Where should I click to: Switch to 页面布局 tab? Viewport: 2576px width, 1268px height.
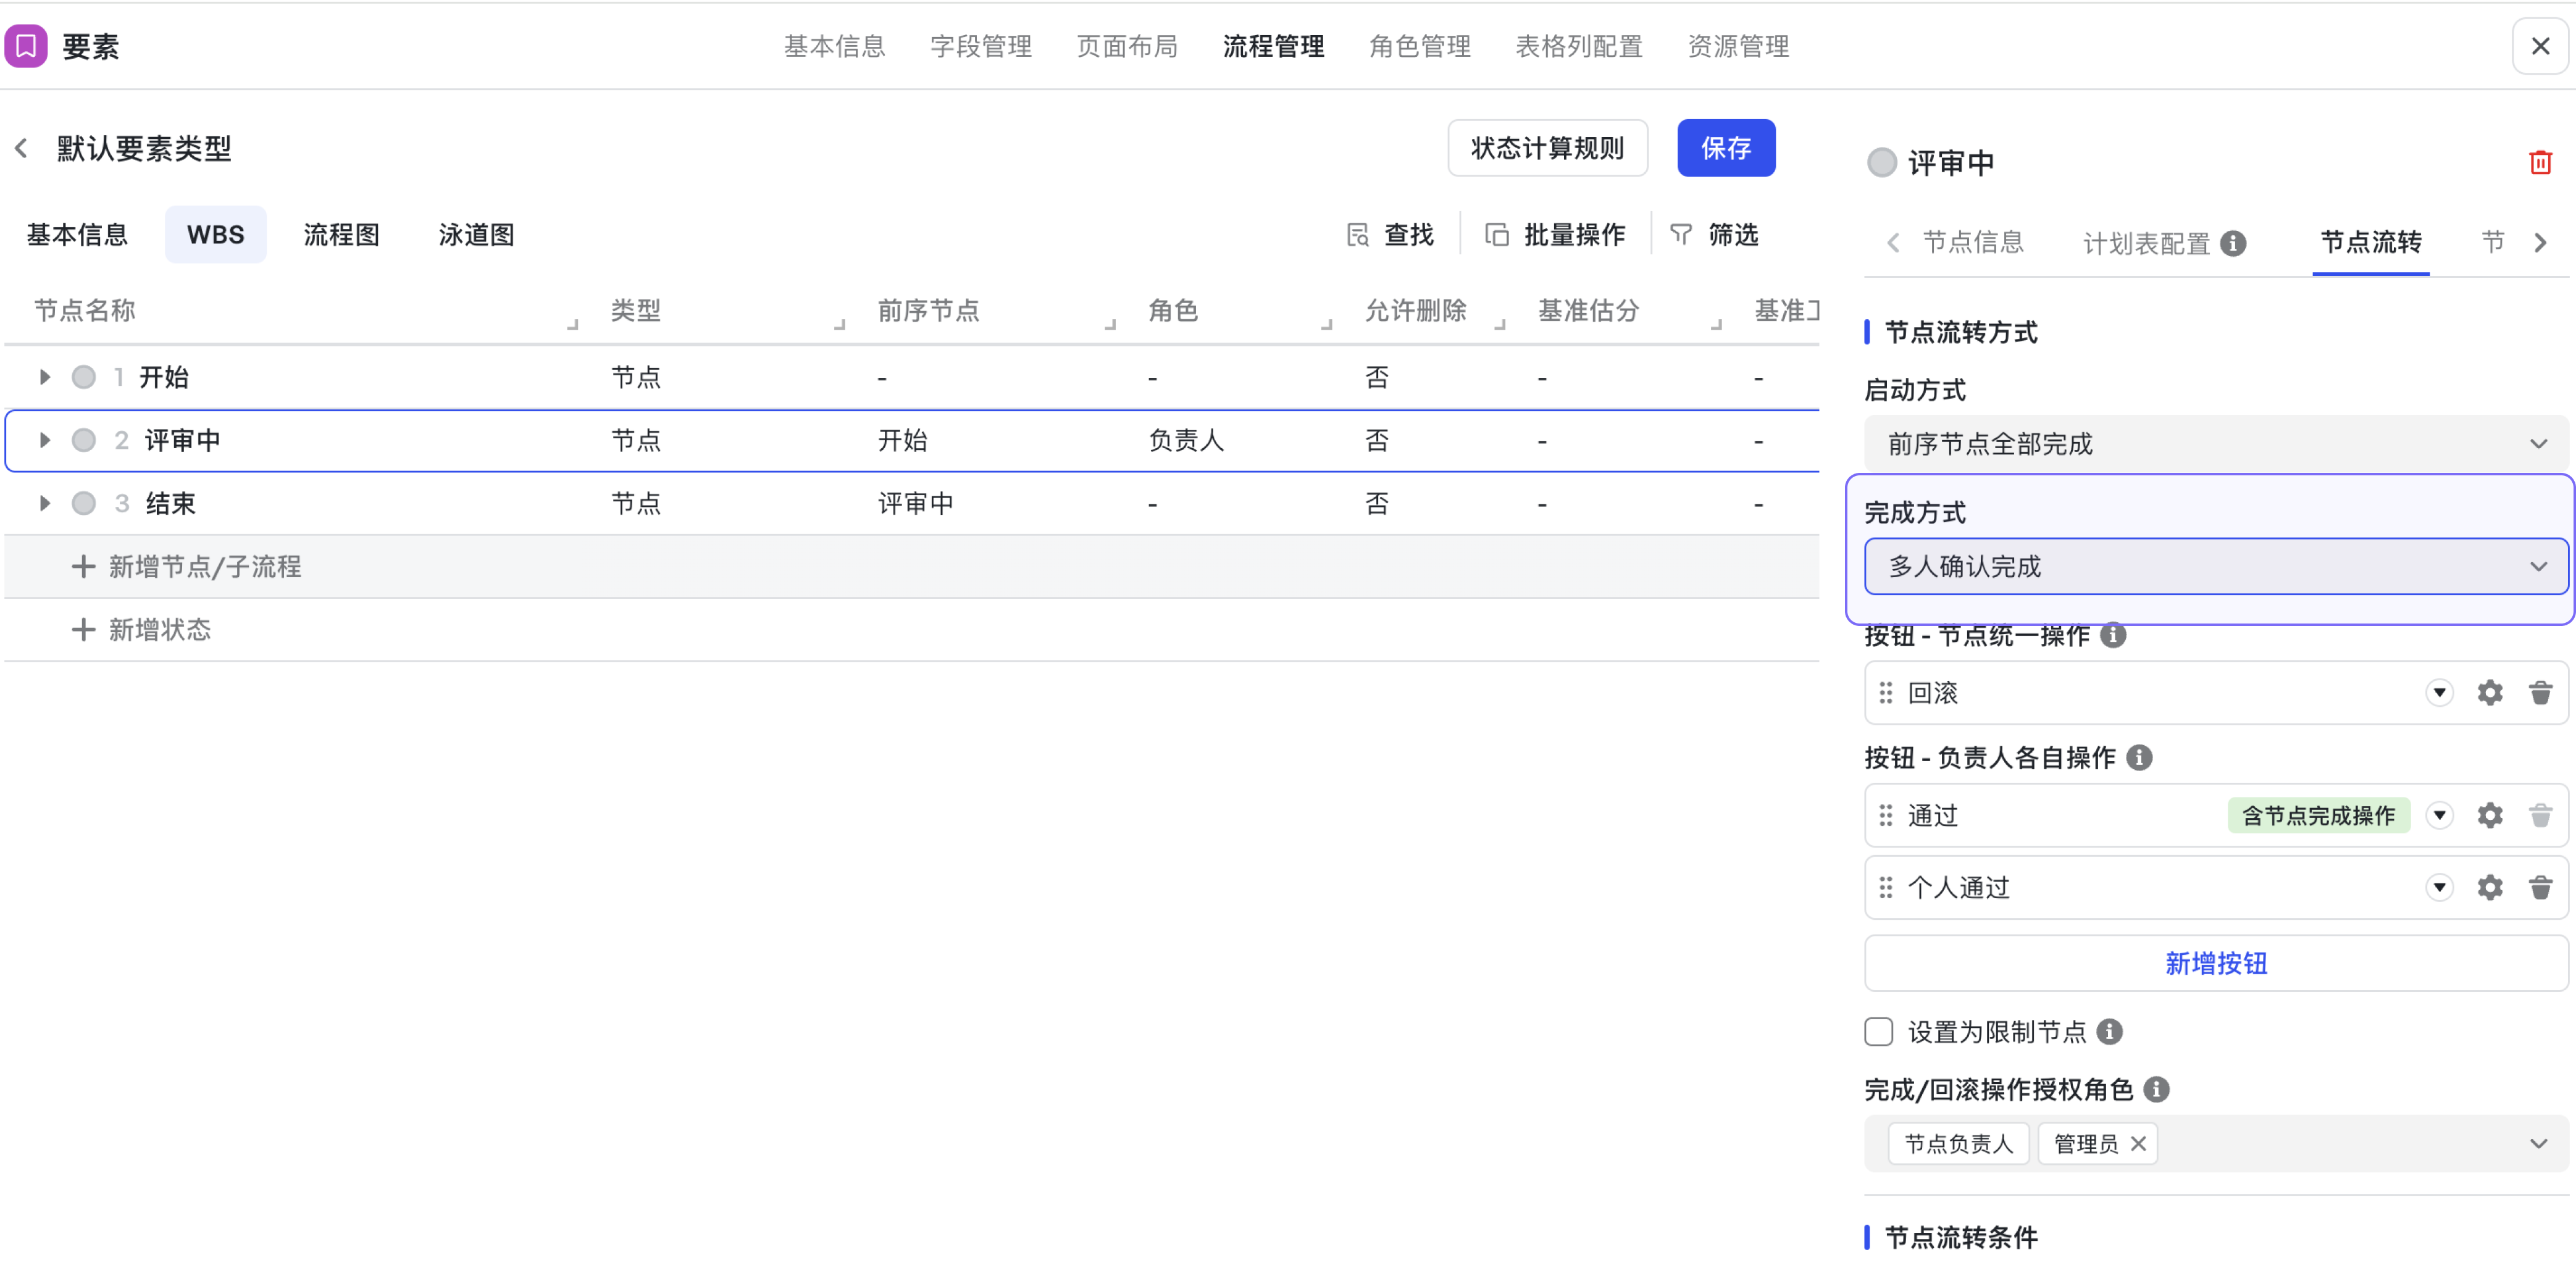pos(1127,46)
